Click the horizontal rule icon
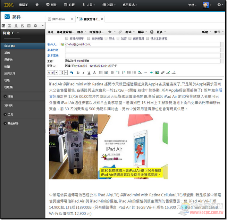This screenshot has height=220, width=227. [145, 73]
